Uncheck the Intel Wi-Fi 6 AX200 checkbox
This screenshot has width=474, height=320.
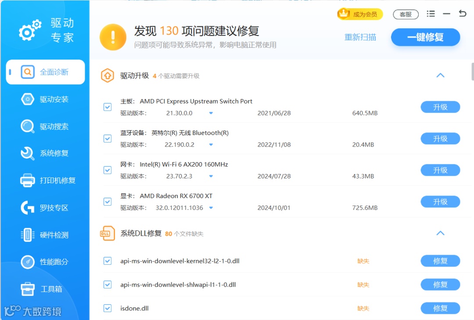click(108, 170)
